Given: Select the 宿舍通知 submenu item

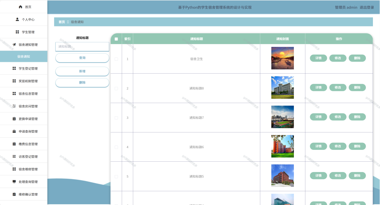Looking at the screenshot, I should point(24,57).
